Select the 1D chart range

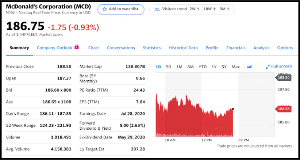tap(158, 67)
